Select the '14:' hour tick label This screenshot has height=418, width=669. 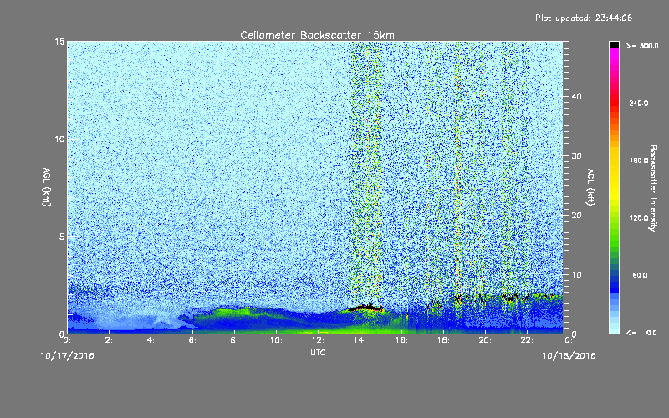click(360, 340)
